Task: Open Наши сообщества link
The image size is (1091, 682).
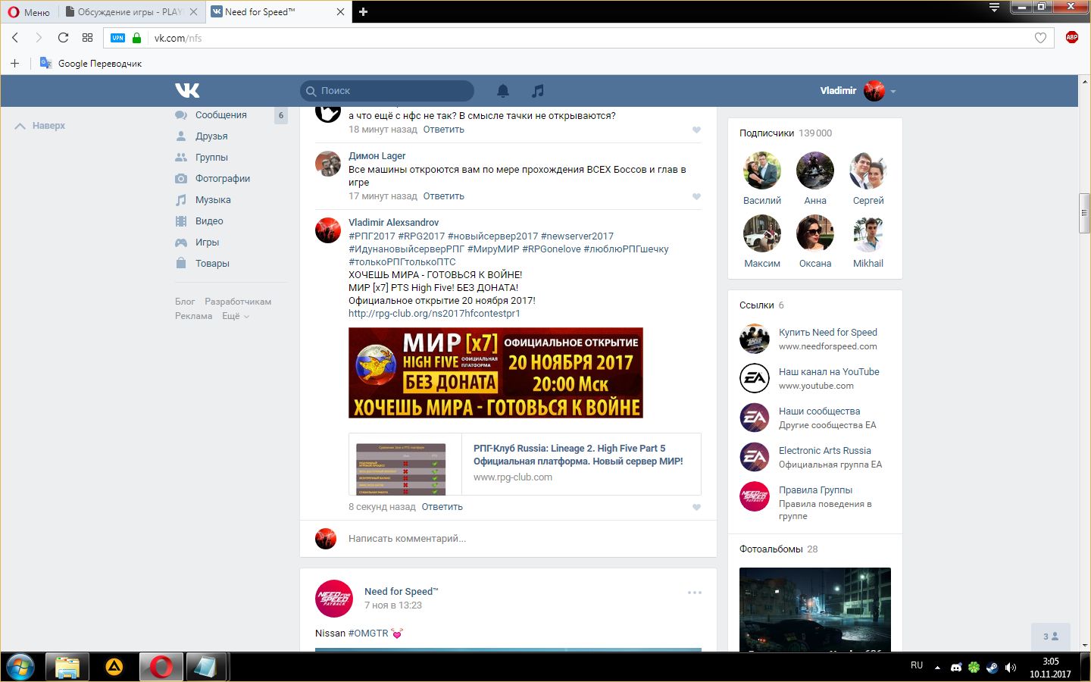Action: point(819,411)
